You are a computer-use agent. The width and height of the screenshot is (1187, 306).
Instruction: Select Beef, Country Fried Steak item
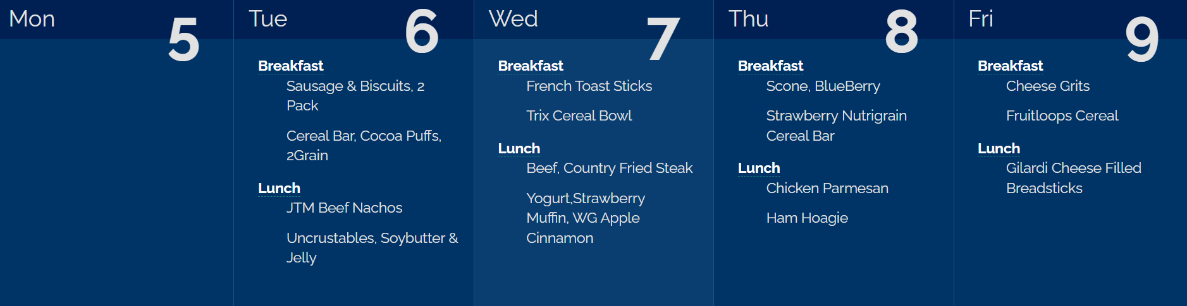click(609, 168)
